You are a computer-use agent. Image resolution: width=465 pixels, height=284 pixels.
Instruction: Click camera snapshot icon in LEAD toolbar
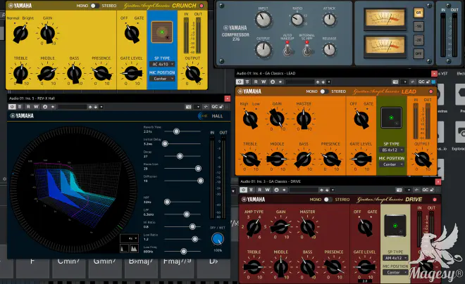click(395, 82)
